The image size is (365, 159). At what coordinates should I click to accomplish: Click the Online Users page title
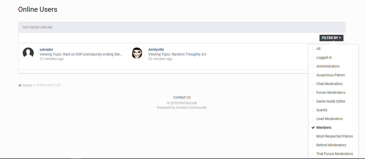(38, 9)
